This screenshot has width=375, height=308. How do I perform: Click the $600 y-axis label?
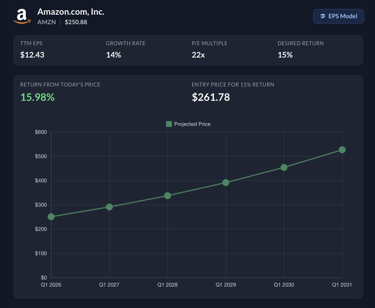click(x=41, y=132)
